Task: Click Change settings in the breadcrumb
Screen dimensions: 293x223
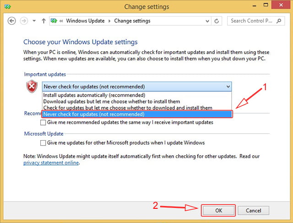Action: pos(132,21)
